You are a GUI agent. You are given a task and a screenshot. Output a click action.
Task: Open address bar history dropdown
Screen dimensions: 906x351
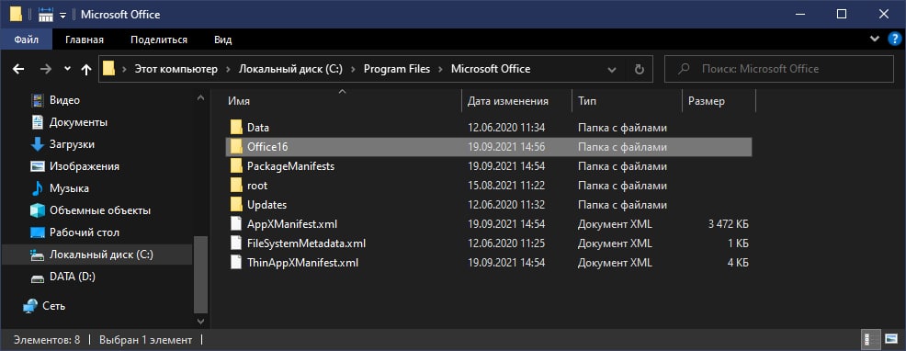(x=612, y=70)
